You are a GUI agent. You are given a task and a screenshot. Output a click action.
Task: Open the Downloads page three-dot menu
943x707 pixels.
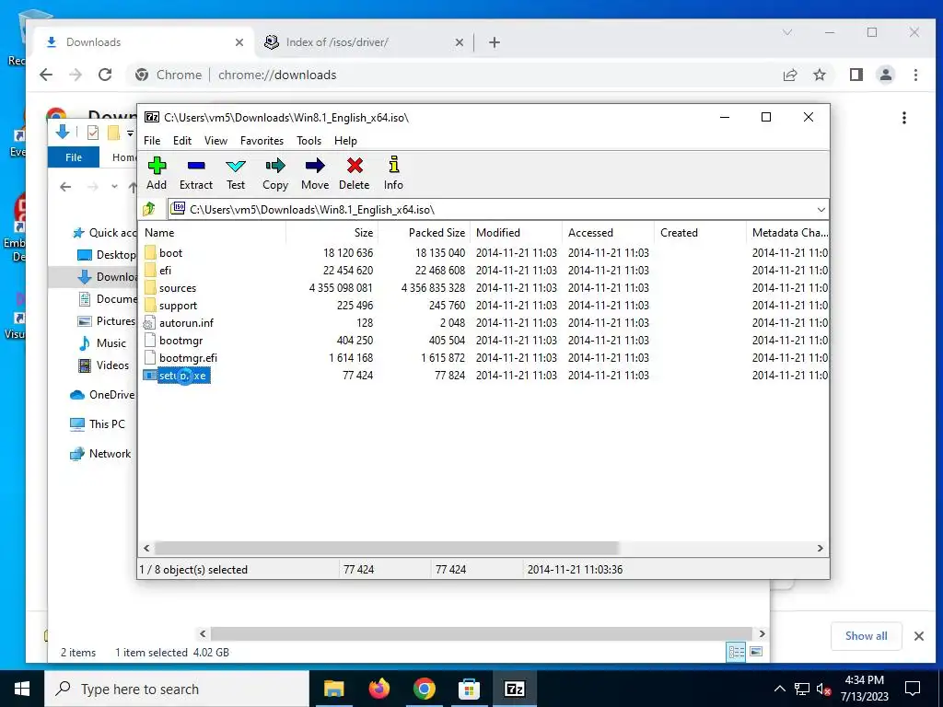pos(904,118)
